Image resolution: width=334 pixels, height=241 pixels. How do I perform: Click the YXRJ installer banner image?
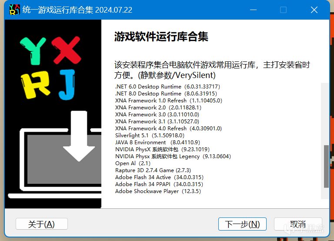click(53, 114)
